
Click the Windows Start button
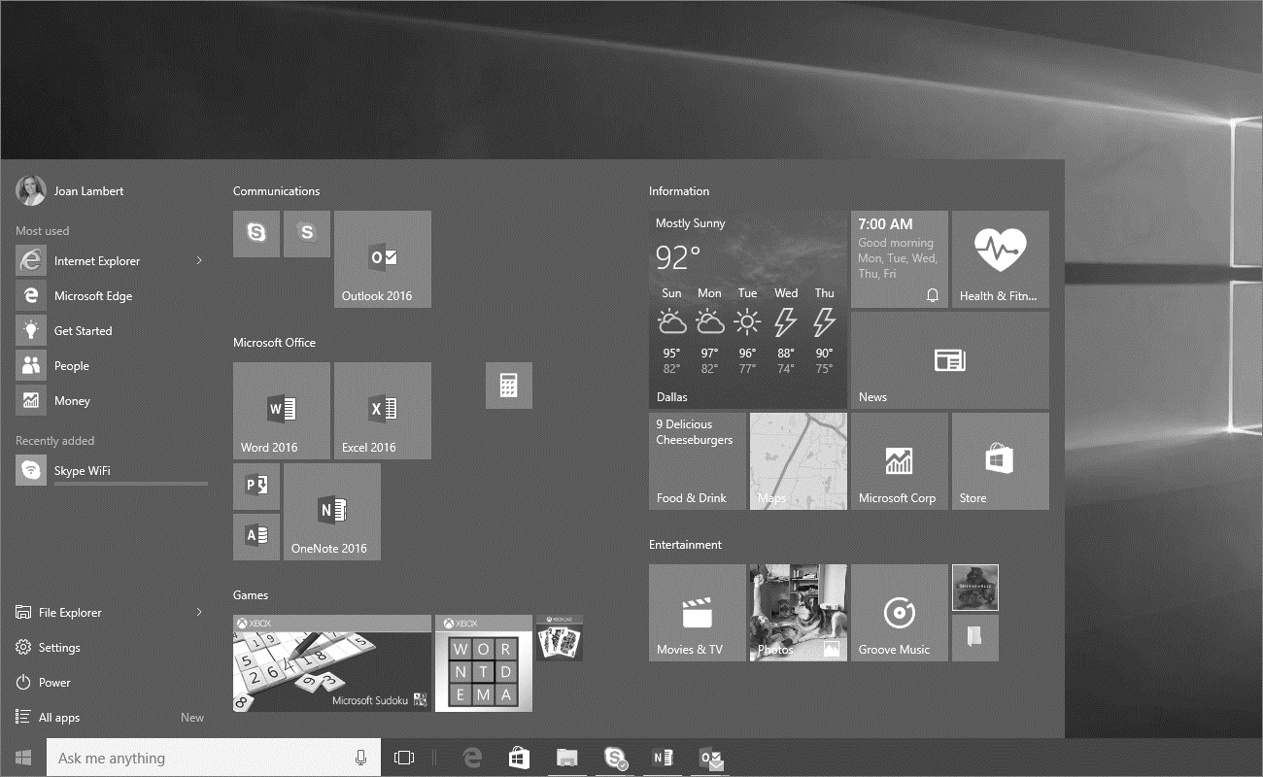[23, 758]
